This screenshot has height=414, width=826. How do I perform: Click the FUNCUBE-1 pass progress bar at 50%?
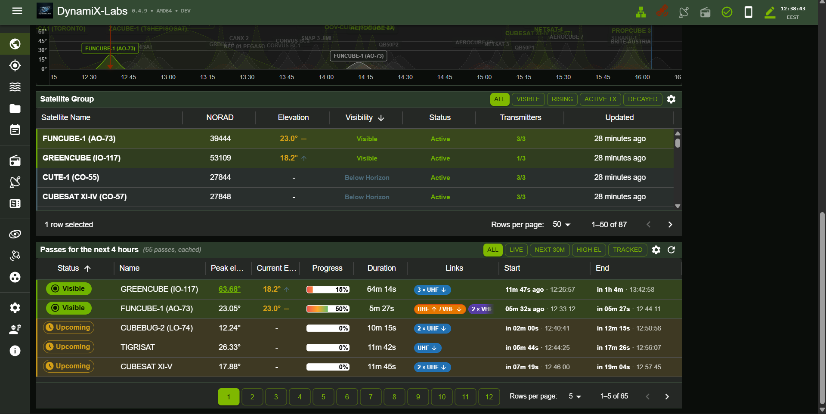[x=328, y=309]
